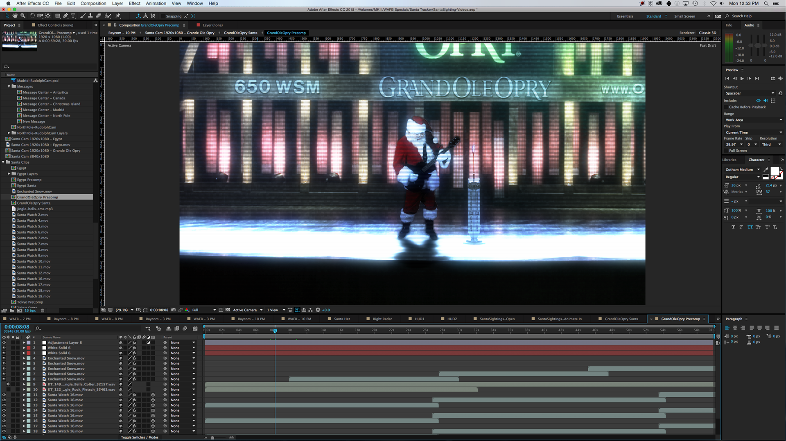
Task: Check the Full Screen option
Action: pyautogui.click(x=726, y=151)
